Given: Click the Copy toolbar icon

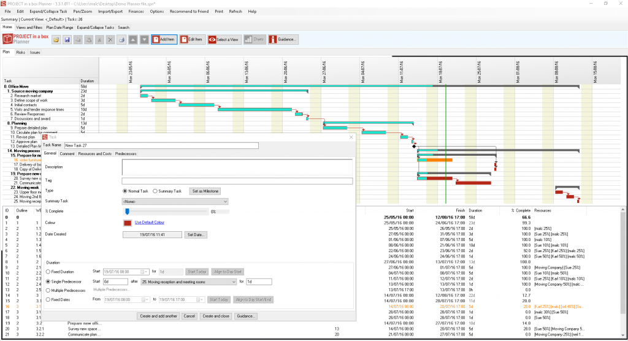Looking at the screenshot, I should pyautogui.click(x=78, y=40).
